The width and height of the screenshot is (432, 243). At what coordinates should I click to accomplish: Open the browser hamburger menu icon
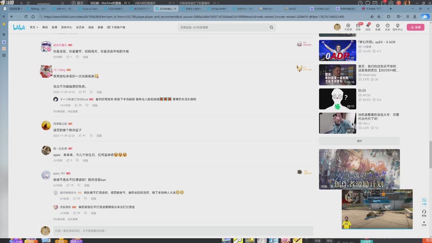tap(408, 17)
